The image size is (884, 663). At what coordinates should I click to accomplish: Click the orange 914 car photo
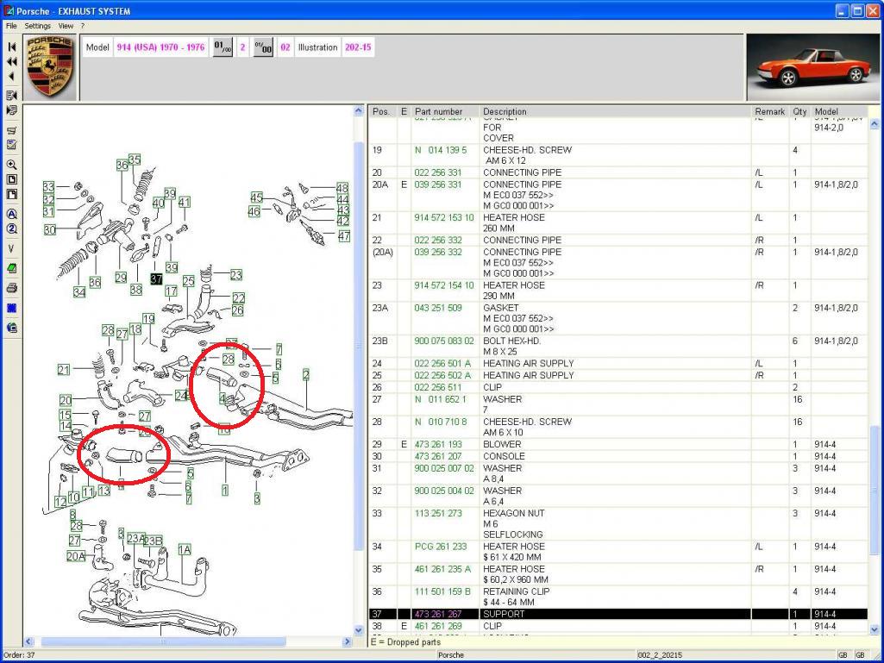pyautogui.click(x=812, y=67)
